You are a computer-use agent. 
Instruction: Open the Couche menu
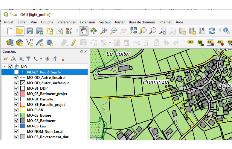47,22
